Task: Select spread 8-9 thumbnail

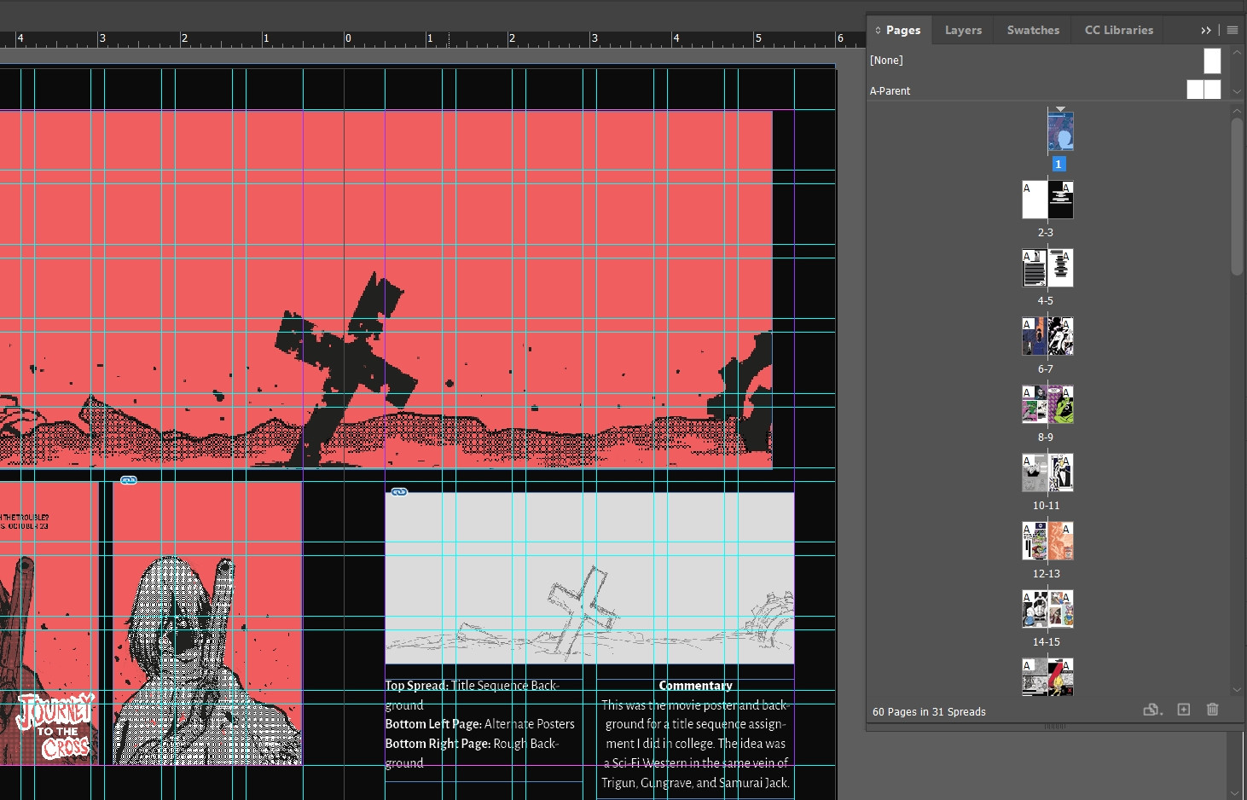Action: coord(1047,404)
